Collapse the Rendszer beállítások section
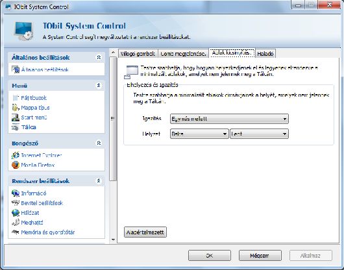Image resolution: width=344 pixels, height=270 pixels. pyautogui.click(x=99, y=180)
